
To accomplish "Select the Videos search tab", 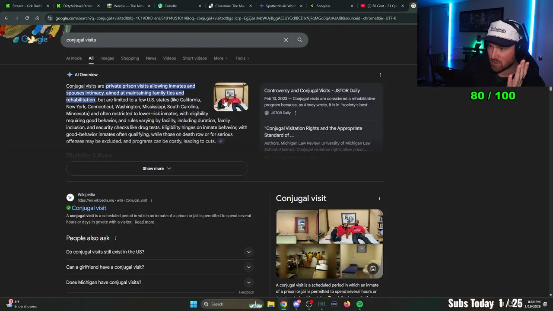I will click(x=169, y=58).
